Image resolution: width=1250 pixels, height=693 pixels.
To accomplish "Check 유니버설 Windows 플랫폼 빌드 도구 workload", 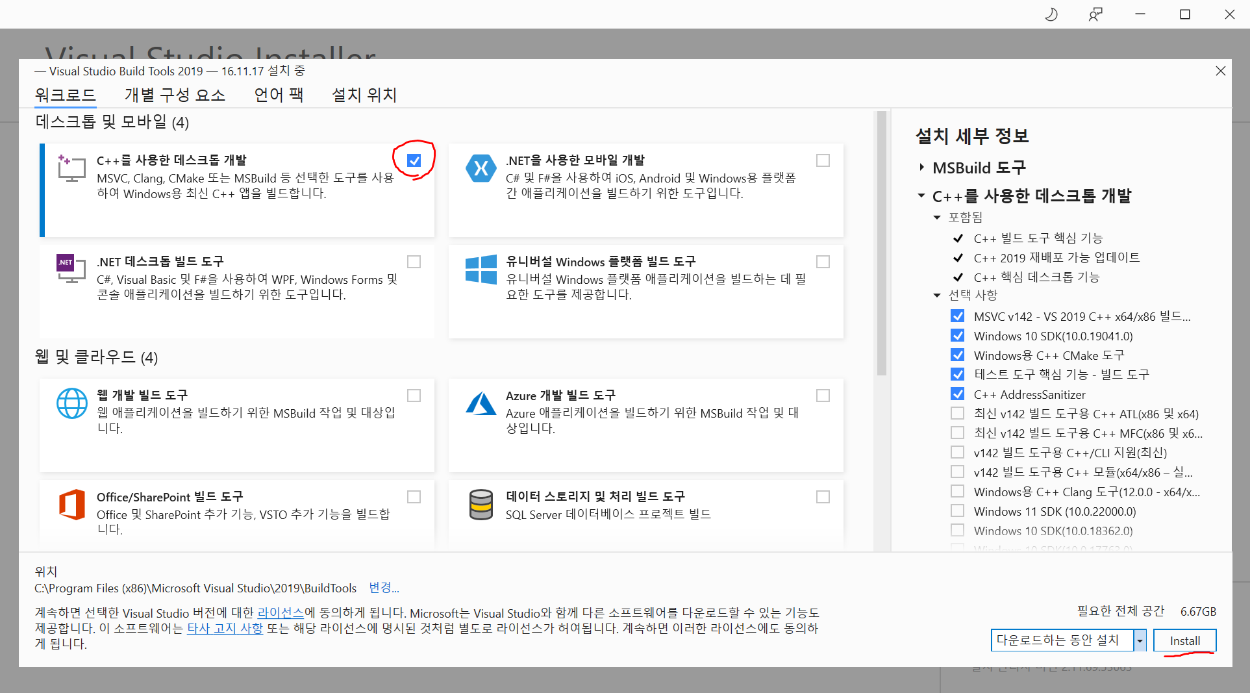I will coord(823,262).
